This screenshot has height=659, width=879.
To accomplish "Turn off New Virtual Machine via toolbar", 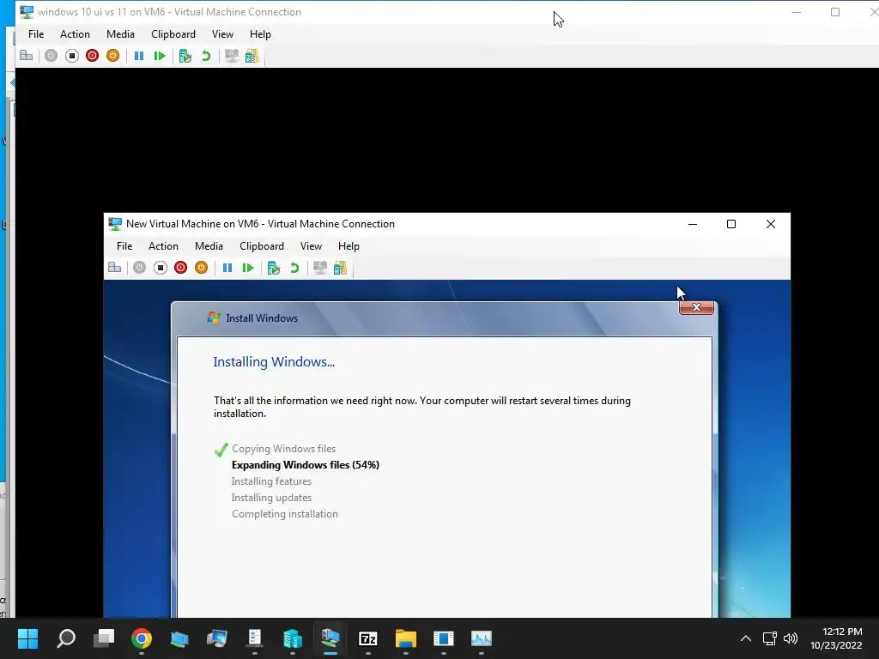I will coord(161,268).
